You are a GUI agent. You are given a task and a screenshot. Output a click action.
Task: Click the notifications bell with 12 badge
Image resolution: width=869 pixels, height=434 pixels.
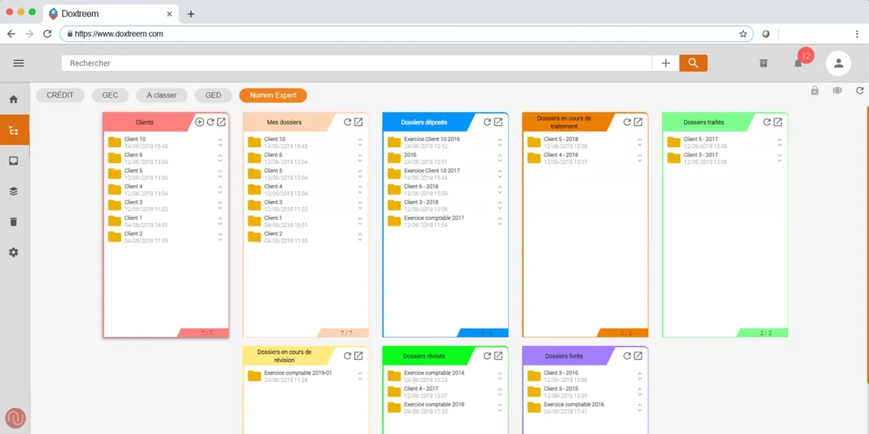coord(798,64)
